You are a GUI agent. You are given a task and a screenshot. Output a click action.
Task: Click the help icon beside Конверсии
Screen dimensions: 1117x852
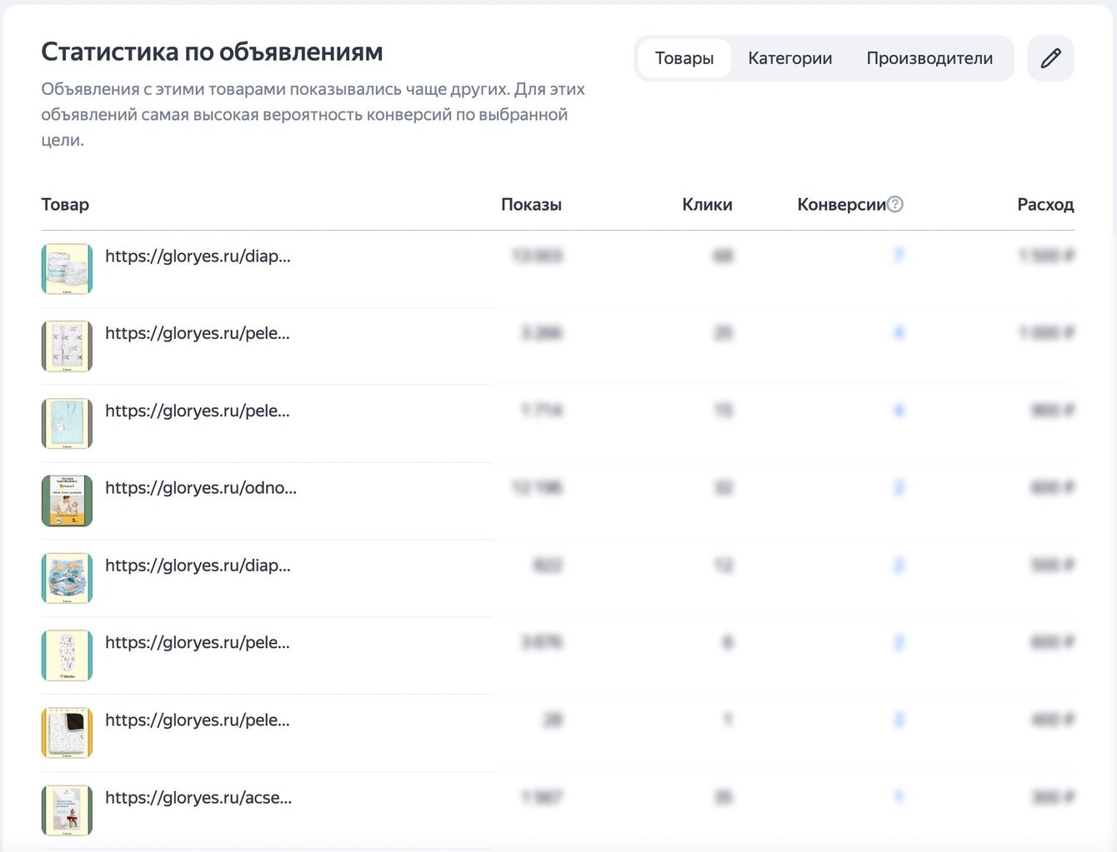click(895, 204)
